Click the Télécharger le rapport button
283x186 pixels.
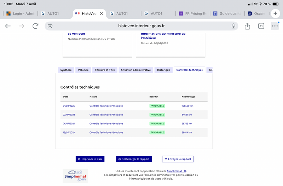pos(134,159)
